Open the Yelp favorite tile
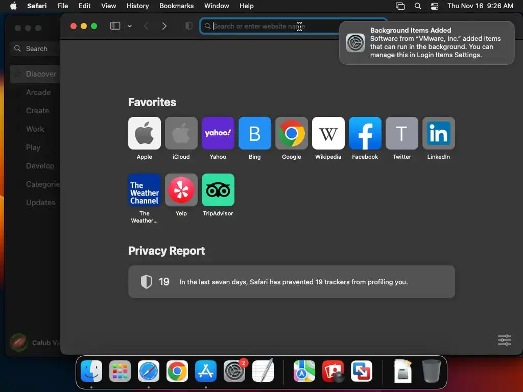Image resolution: width=523 pixels, height=392 pixels. [181, 190]
